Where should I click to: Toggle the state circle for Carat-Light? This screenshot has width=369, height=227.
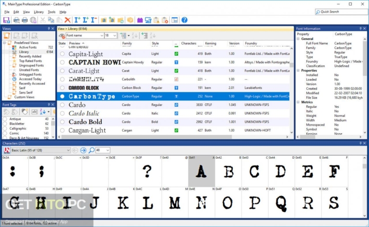pos(62,71)
